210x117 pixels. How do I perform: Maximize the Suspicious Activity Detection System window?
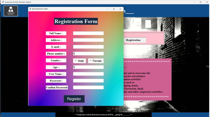click(200, 2)
